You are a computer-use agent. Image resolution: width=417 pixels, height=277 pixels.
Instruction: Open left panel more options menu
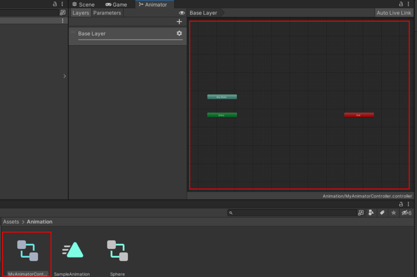coord(62,4)
